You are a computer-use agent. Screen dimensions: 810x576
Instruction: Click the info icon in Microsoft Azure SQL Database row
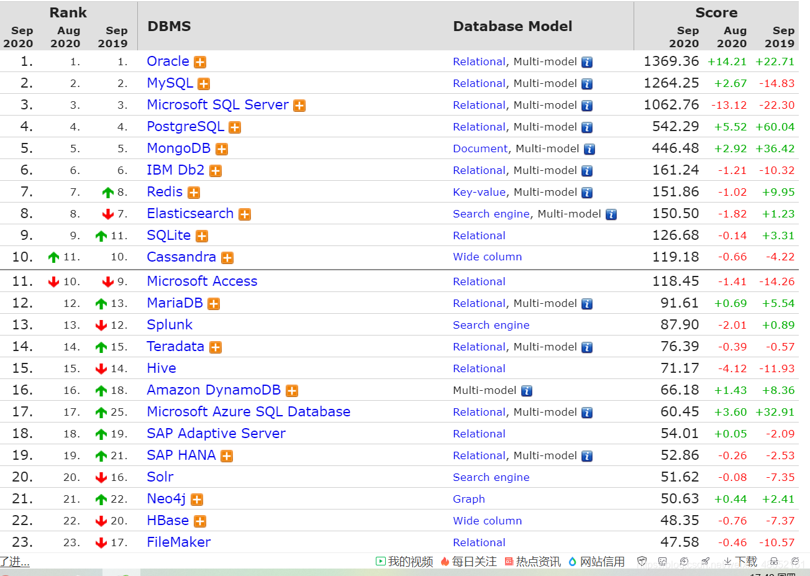[x=587, y=413]
